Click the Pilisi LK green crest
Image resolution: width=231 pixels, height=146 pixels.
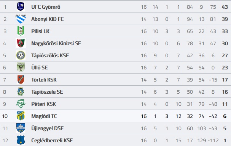coord(21,31)
